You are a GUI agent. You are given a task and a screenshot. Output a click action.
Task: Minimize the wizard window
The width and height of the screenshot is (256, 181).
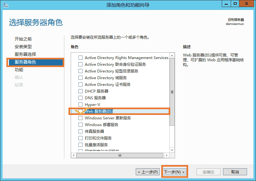pos(227,4)
